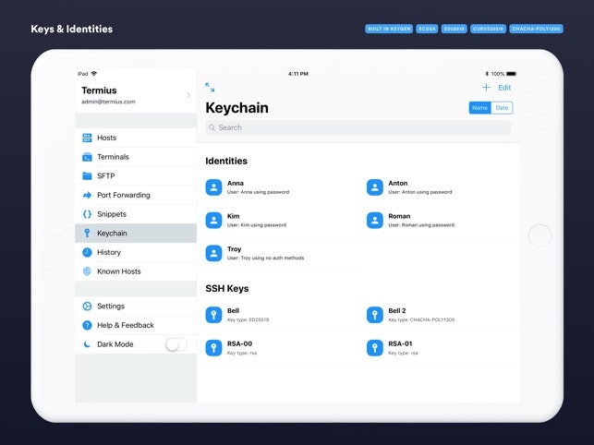
Task: Sort keychain by Date
Action: click(x=502, y=108)
